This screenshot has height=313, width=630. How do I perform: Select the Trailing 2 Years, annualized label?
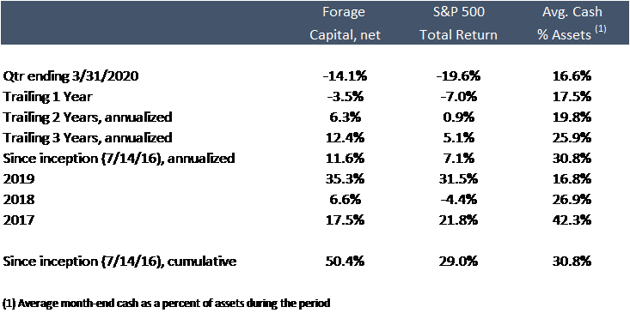pos(87,117)
